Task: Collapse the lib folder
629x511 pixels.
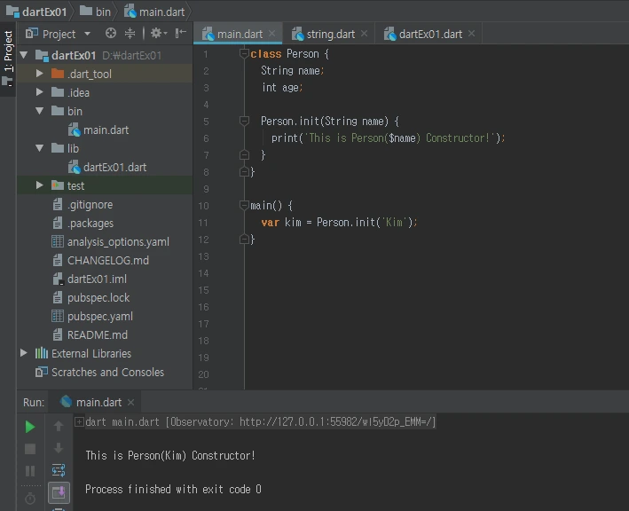Action: (x=39, y=148)
